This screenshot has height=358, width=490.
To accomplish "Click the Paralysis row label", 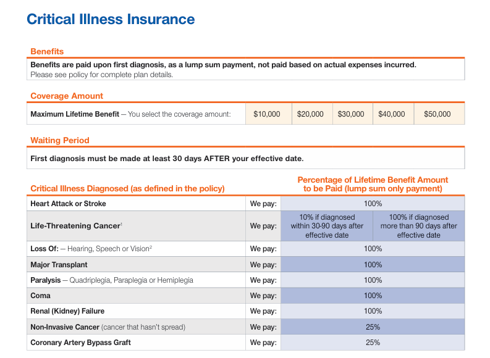I will click(x=112, y=280).
